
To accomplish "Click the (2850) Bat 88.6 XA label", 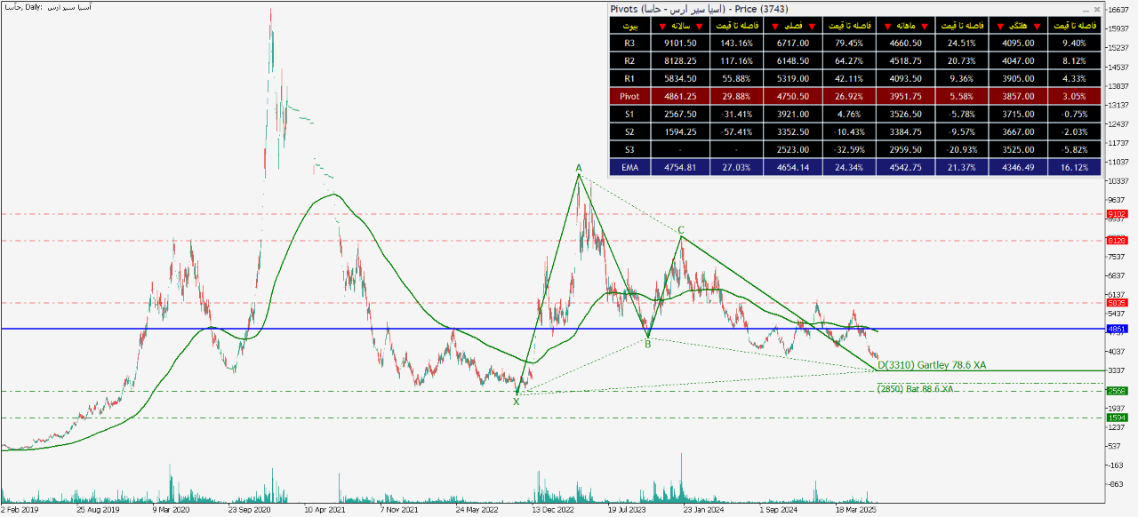I will 915,389.
